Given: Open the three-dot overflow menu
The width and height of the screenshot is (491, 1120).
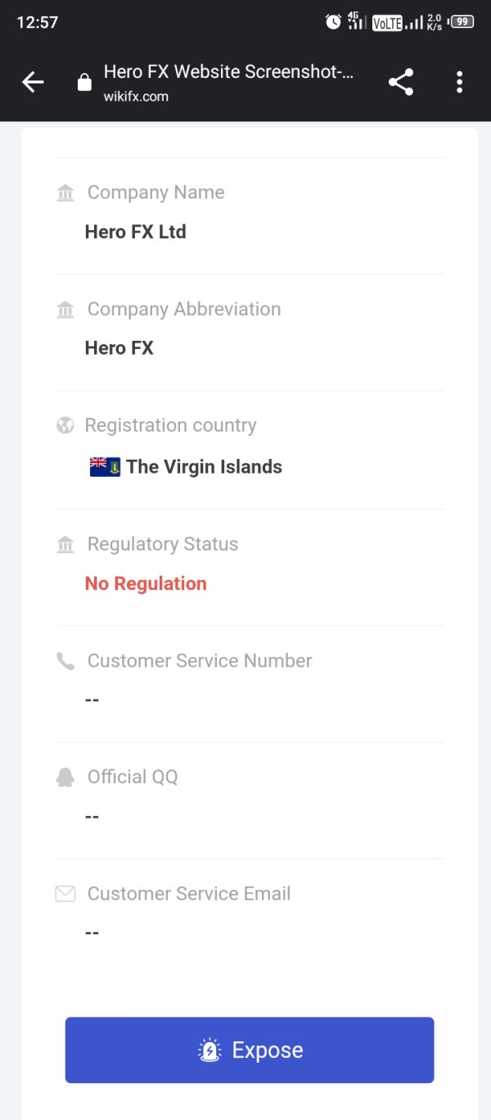Looking at the screenshot, I should 459,82.
